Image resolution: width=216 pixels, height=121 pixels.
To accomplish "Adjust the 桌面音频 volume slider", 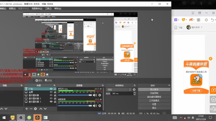I will 75,106.
